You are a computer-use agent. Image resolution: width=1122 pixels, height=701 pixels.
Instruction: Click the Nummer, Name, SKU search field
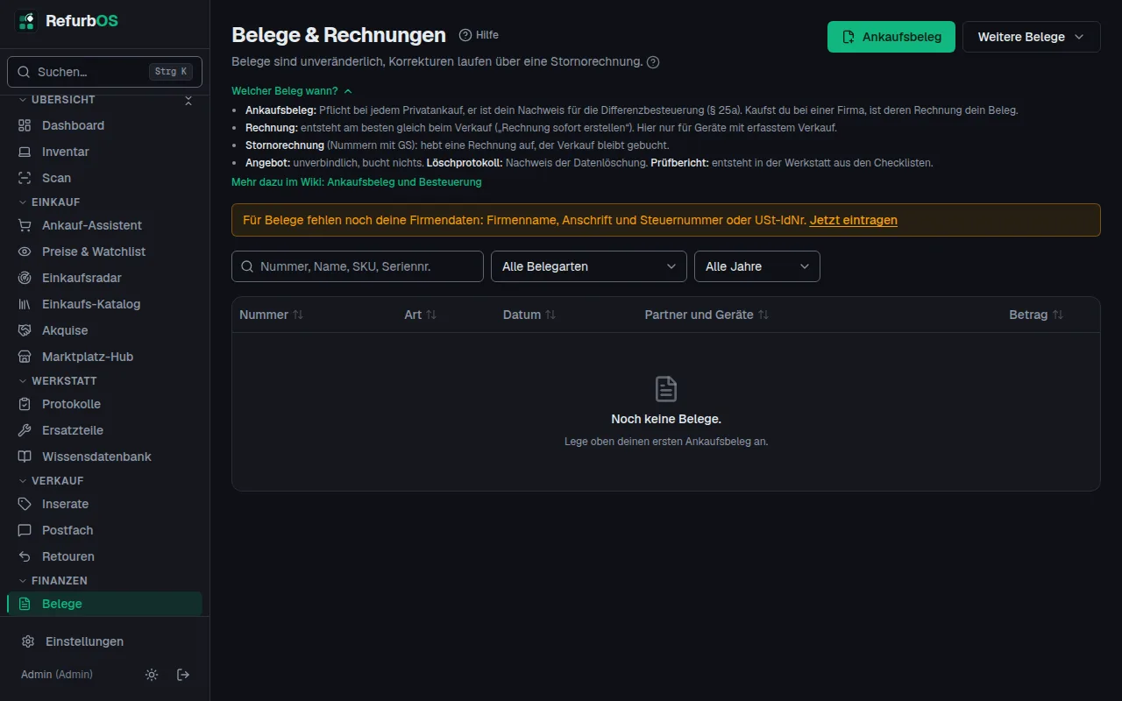[x=358, y=266]
